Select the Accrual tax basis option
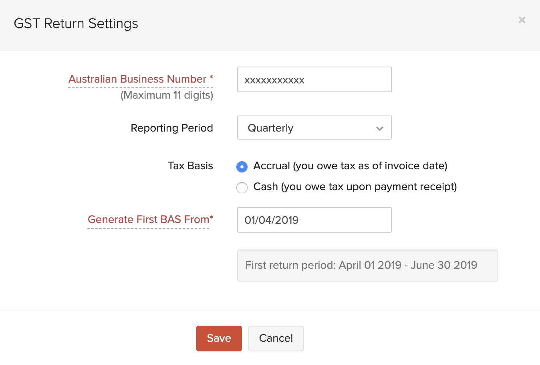Screen dimensions: 540x365 [242, 166]
